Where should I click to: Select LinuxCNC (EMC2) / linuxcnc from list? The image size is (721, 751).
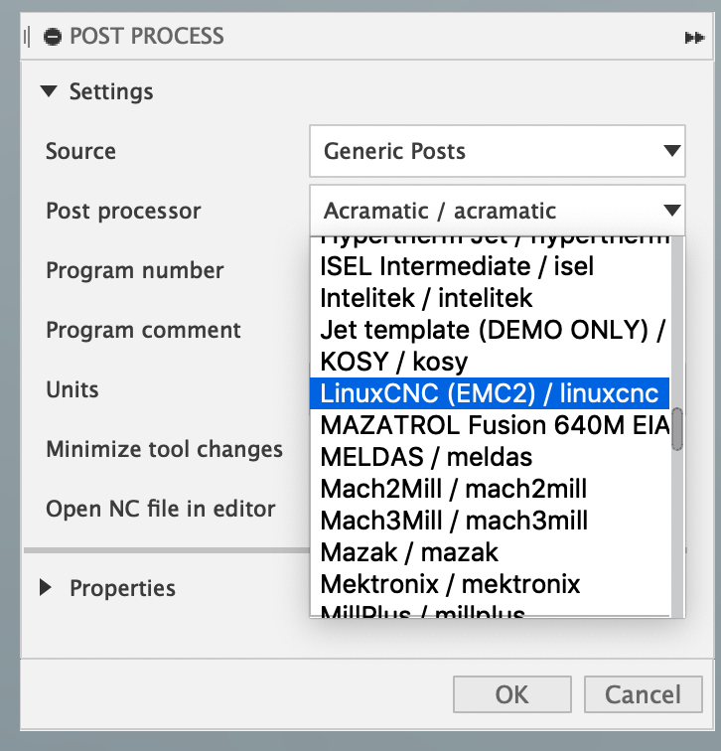(x=490, y=393)
